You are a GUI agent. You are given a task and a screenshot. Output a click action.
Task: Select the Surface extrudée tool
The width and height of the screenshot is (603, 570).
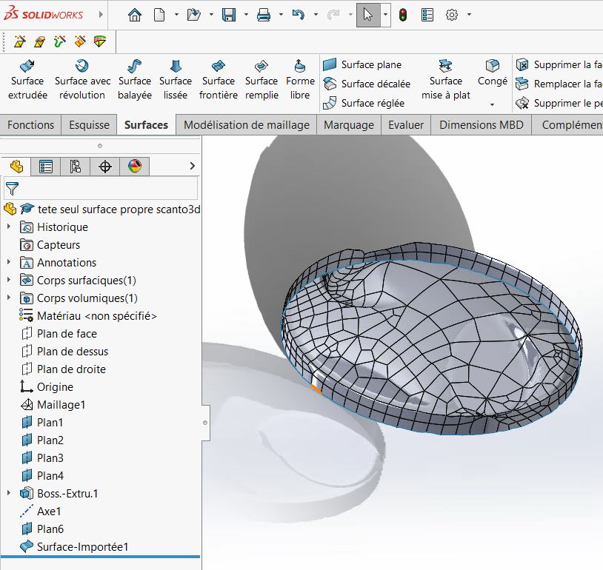click(27, 80)
